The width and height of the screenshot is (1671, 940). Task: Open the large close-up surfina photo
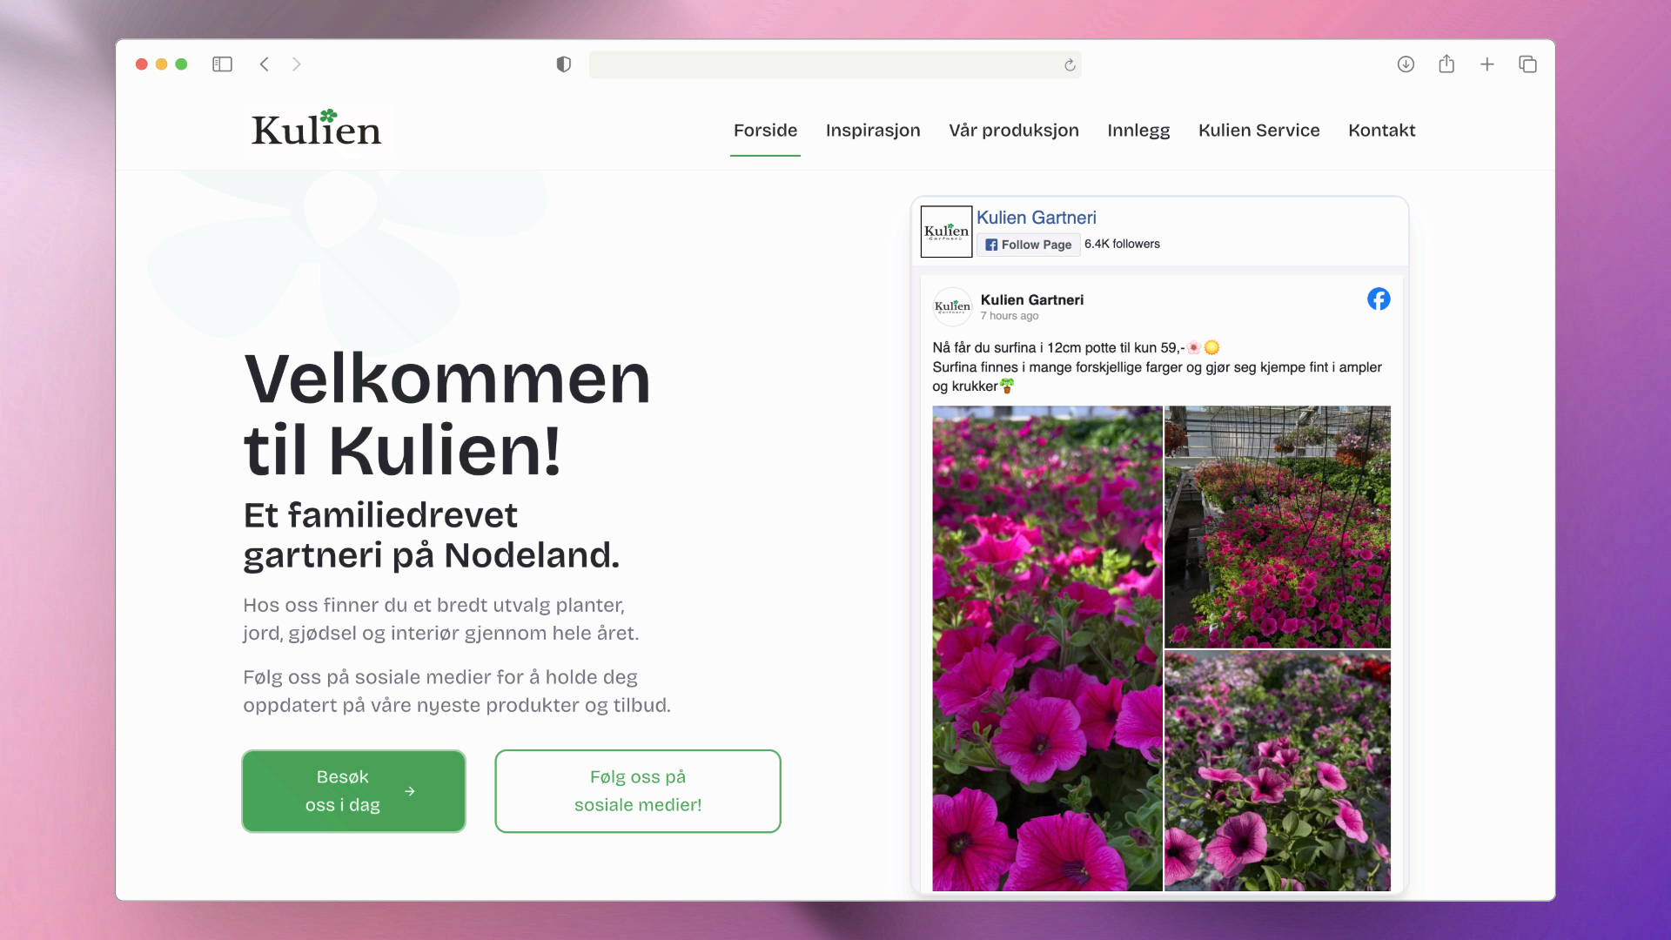point(1047,648)
